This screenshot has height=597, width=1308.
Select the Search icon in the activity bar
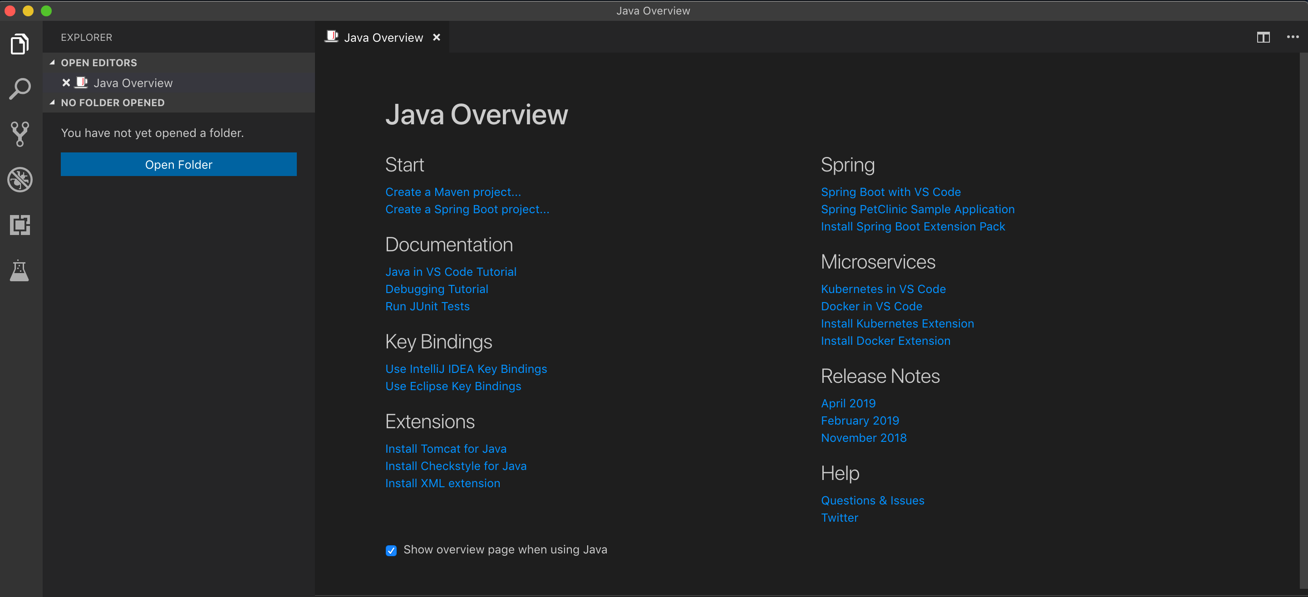coord(20,88)
